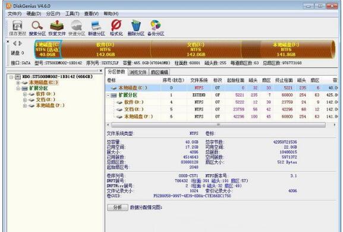Click the partition table horizontal scrollbar
Image resolution: width=343 pixels, height=232 pixels.
[x=218, y=125]
